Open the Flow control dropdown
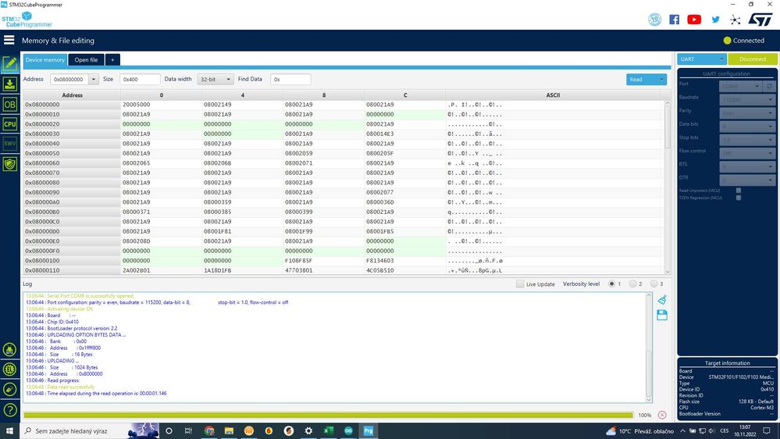This screenshot has height=439, width=780. click(746, 153)
